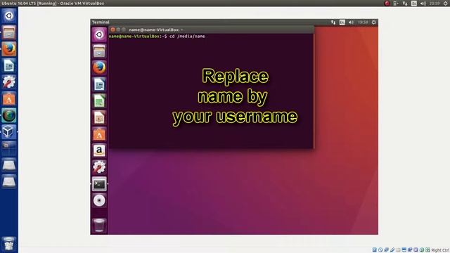Open the guest sound volume indicator
Screen dimensions: 450x253
351,22
